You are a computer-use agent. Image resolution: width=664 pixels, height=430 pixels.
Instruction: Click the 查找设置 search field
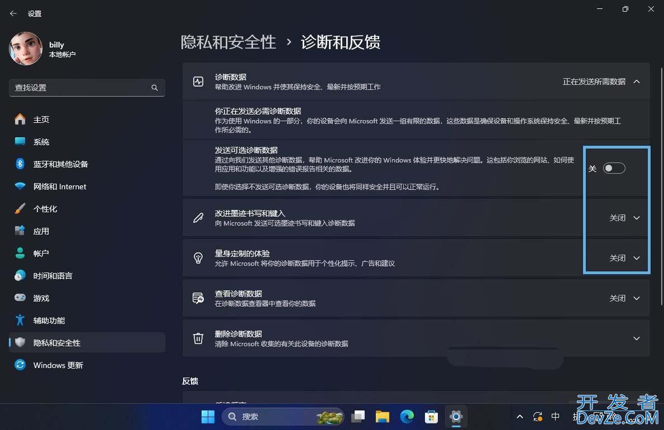pos(87,88)
